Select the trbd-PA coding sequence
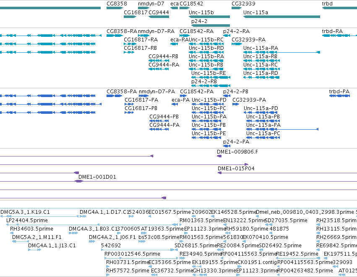Viewport: 357px width, 277px height. (x=339, y=96)
